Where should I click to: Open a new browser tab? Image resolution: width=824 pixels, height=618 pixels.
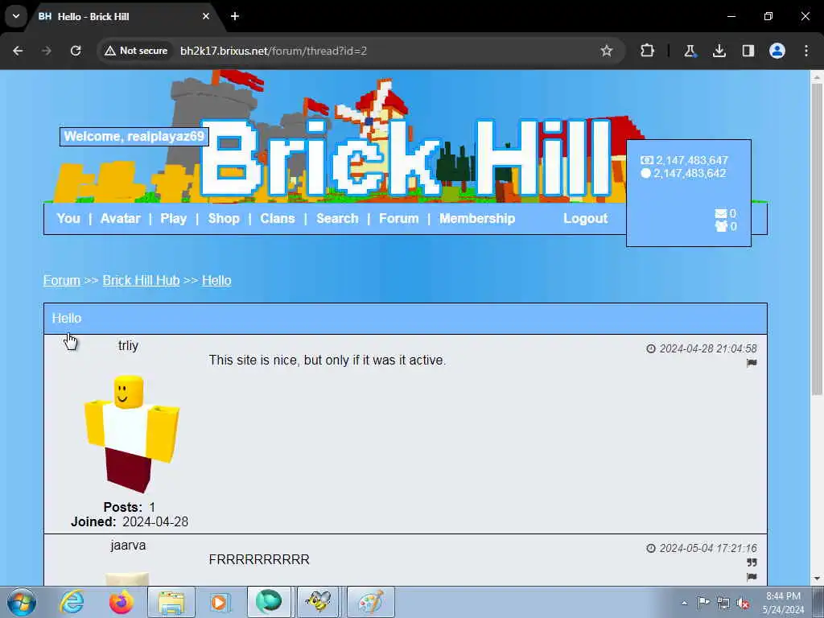(235, 16)
